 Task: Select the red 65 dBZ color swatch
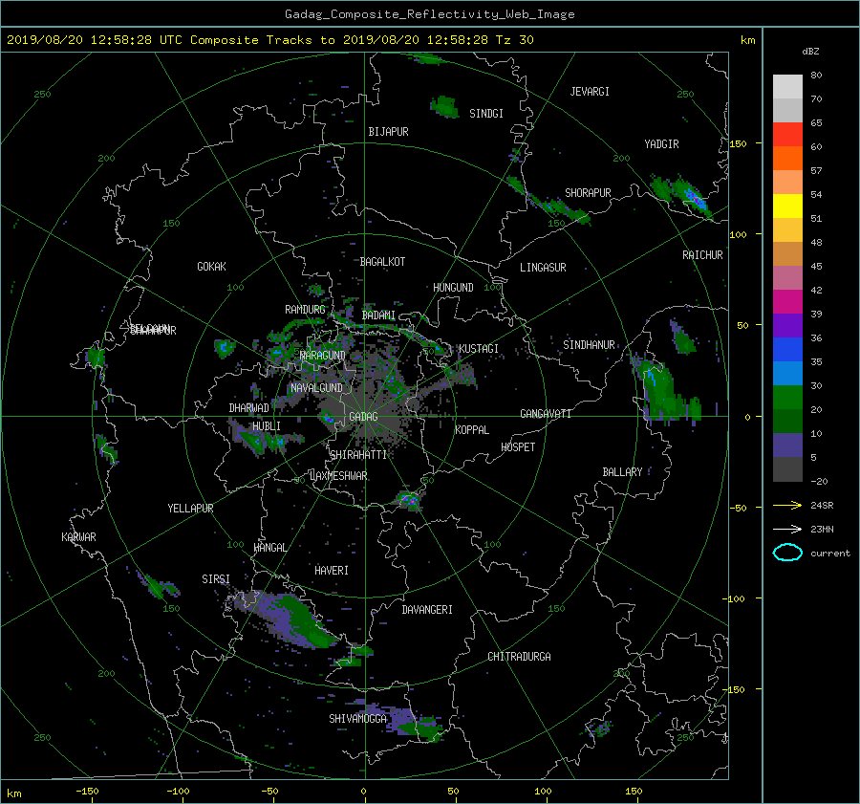787,134
